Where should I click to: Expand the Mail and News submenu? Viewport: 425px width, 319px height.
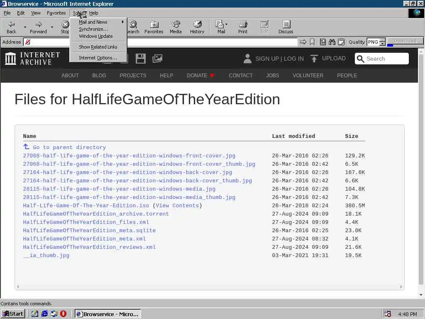(x=98, y=22)
